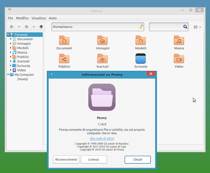Click the Peony app logo
210x173 pixels.
(x=102, y=97)
